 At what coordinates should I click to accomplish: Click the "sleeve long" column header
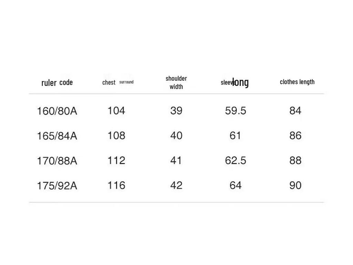pos(235,82)
